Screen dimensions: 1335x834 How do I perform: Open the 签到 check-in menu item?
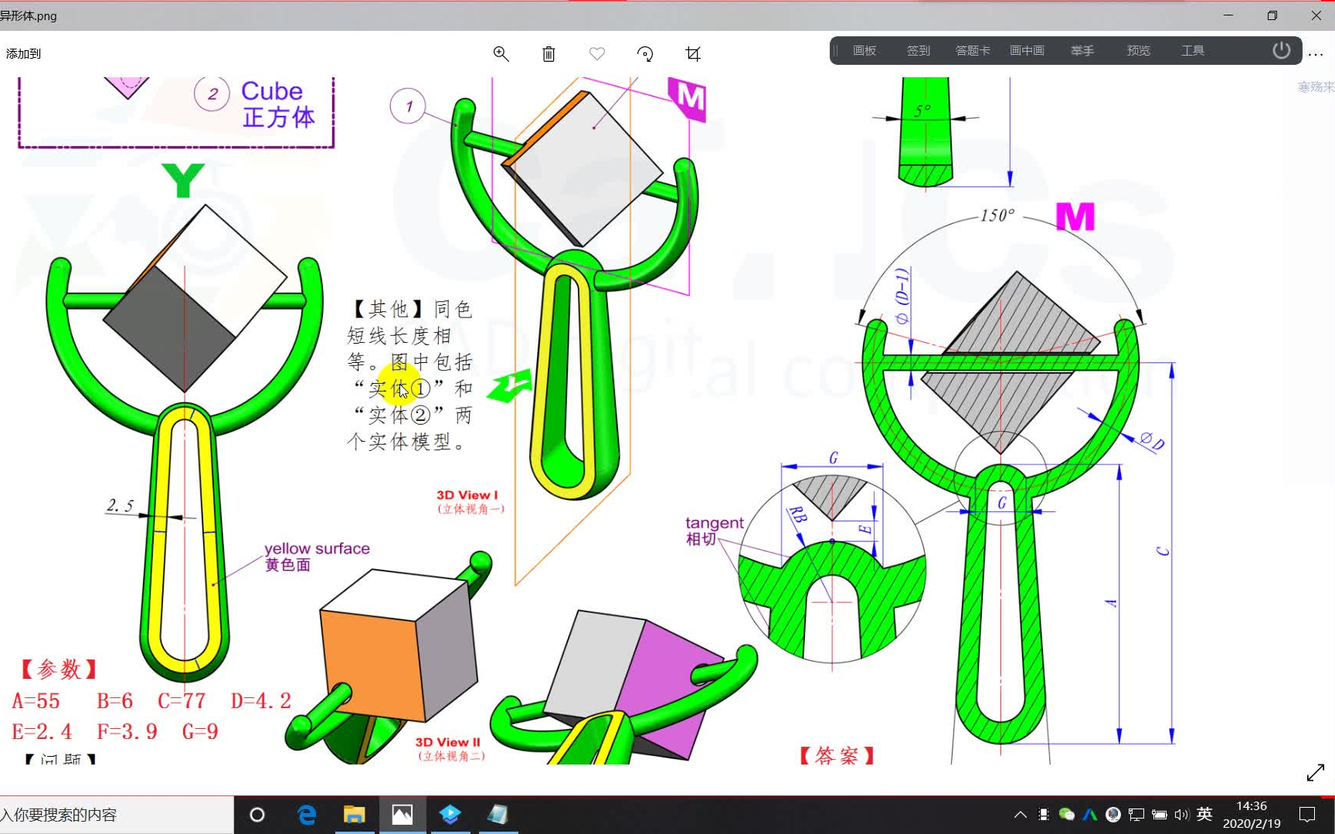point(917,50)
